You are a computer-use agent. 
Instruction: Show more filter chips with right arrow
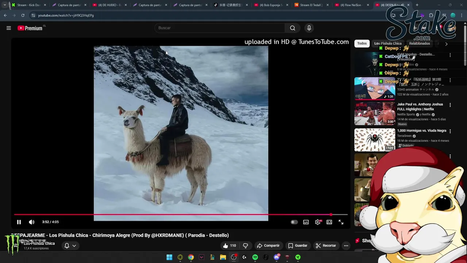(446, 44)
